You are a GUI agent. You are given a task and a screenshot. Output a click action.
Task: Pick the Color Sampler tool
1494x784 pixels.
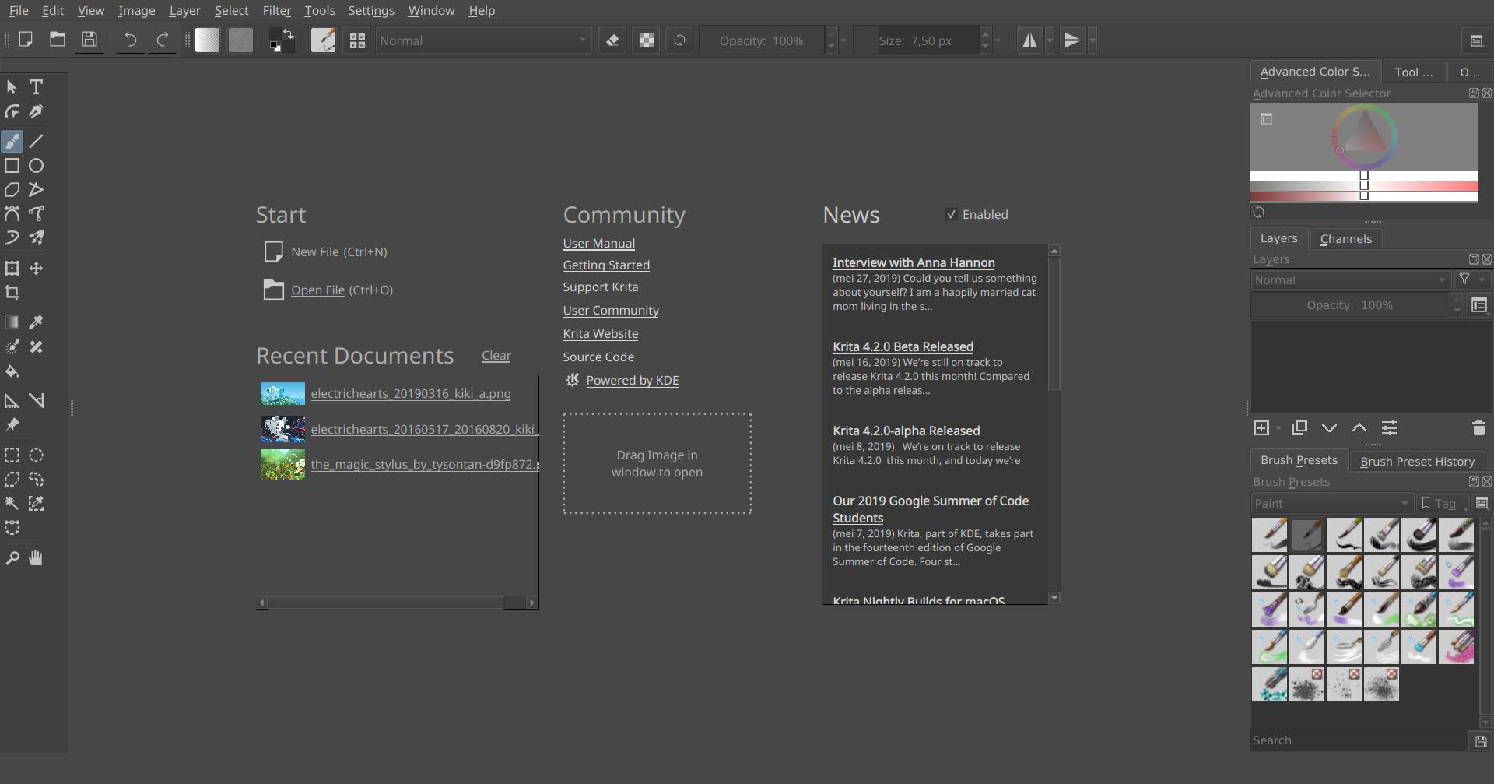[36, 322]
